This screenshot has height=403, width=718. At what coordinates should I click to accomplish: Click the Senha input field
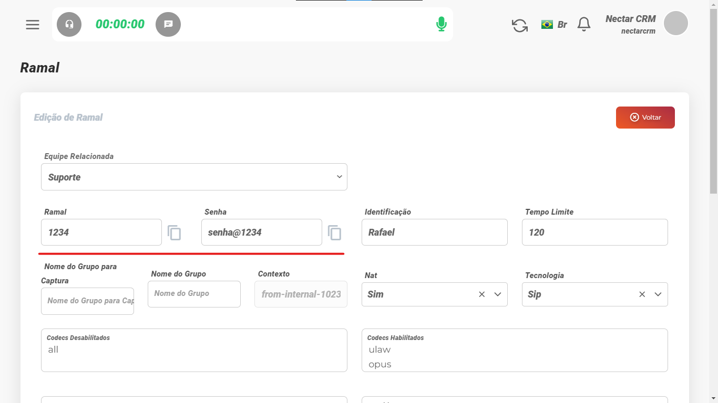click(262, 232)
